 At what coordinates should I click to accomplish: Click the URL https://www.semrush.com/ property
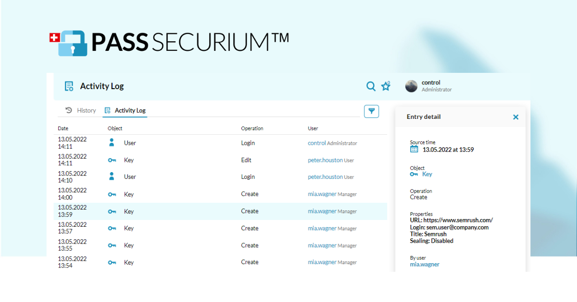coord(452,221)
